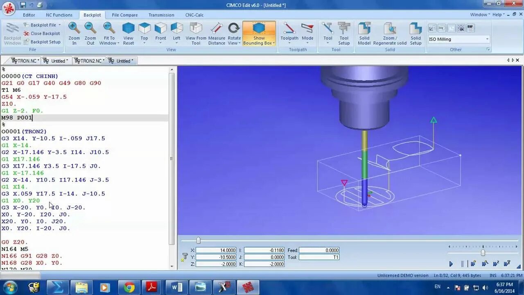Start backplot simulation with Play button
524x295 pixels.
[451, 264]
